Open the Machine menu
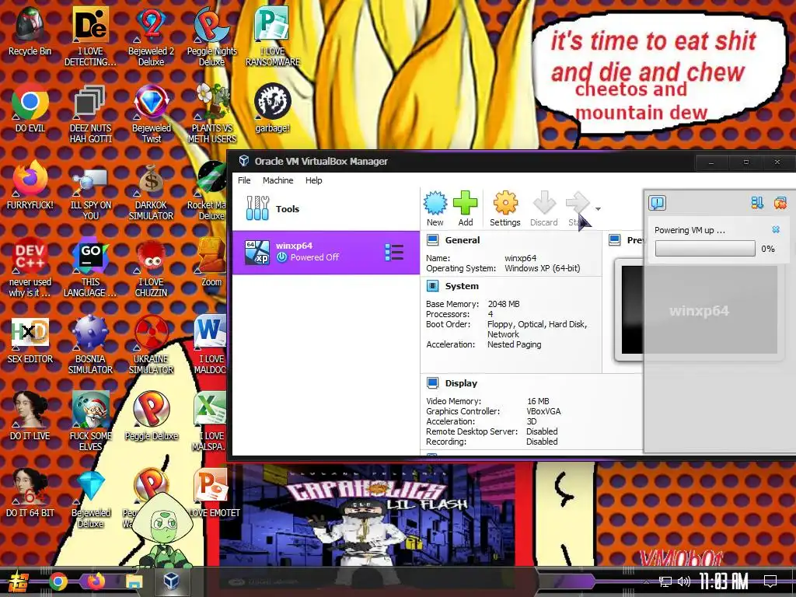 coord(278,180)
